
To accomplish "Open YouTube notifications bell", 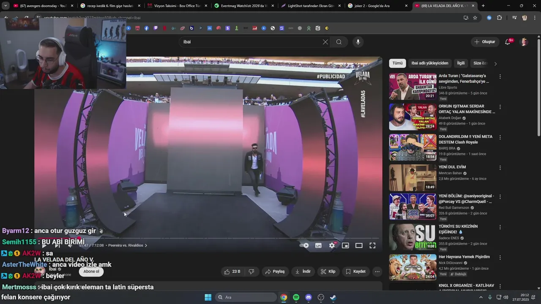I will point(508,42).
